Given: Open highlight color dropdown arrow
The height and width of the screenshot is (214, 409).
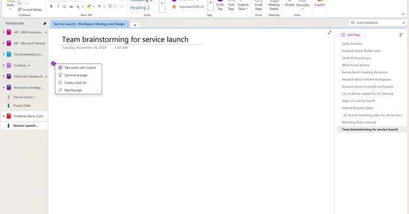Looking at the screenshot, I should point(94,7).
